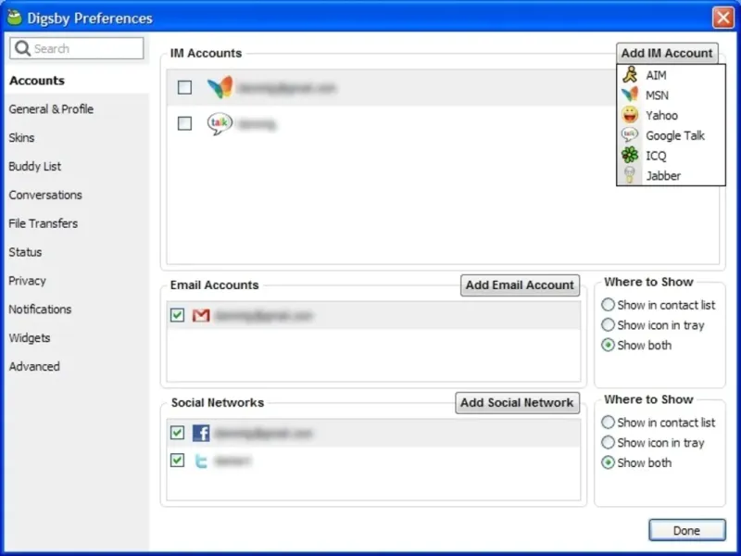
Task: Click the Gmail envelope icon in Email Accounts
Action: (x=201, y=315)
